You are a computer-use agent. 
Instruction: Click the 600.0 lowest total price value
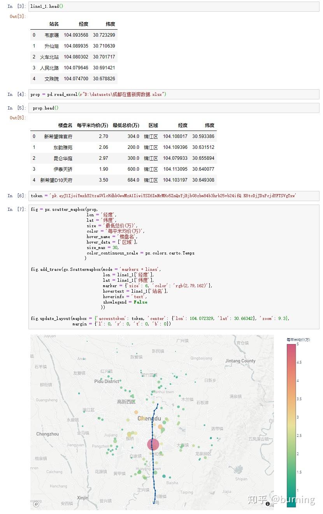coord(133,169)
